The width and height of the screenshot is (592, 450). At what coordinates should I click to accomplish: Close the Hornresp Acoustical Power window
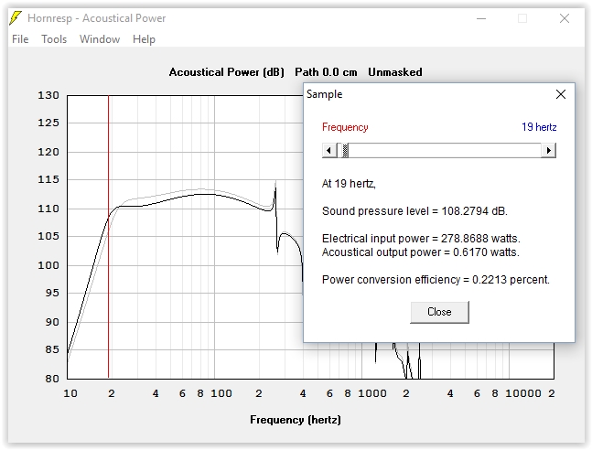coord(564,18)
